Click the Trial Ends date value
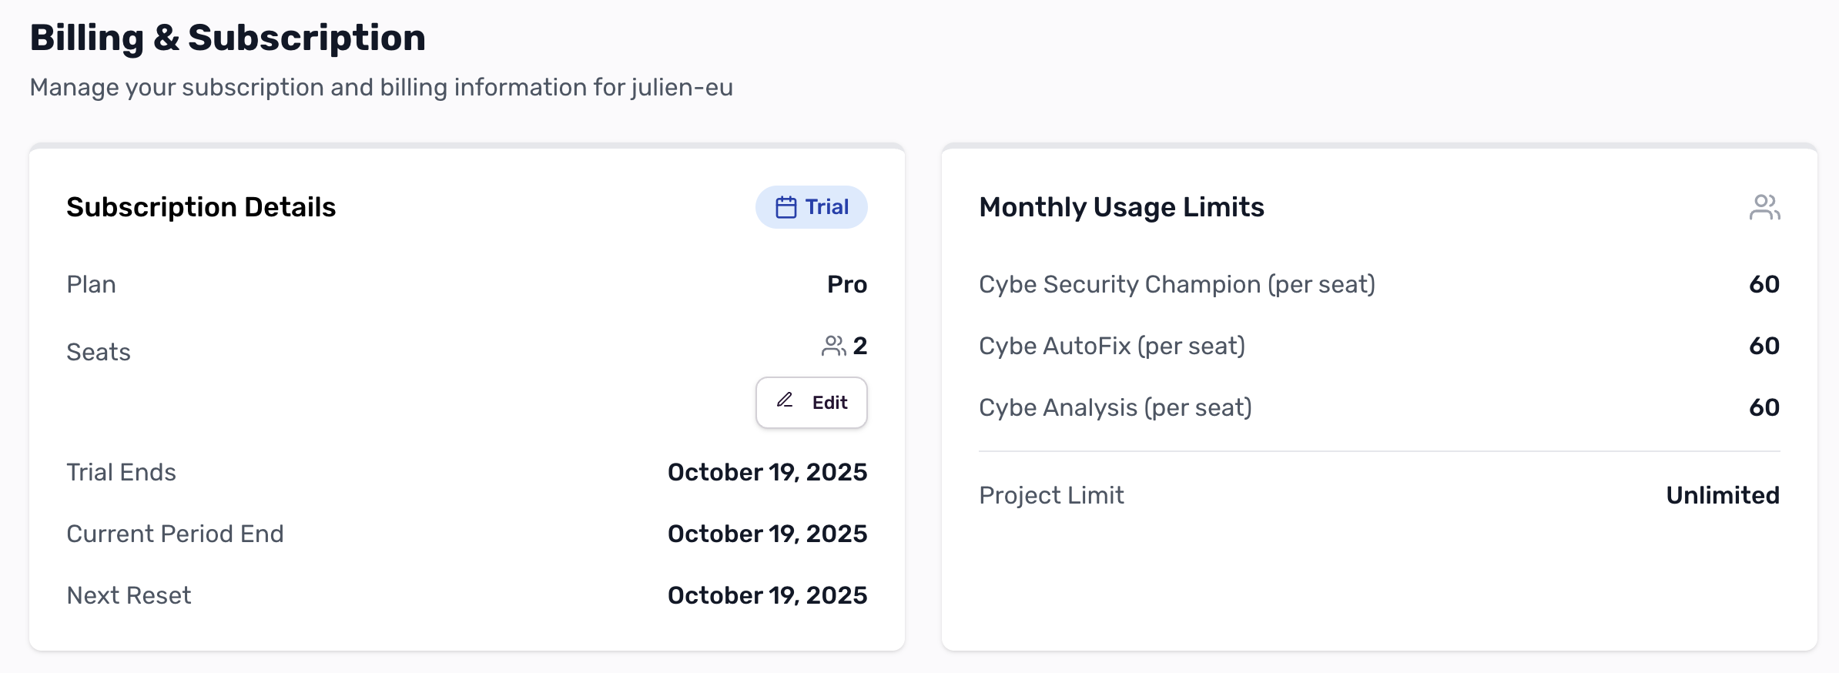 click(x=767, y=472)
